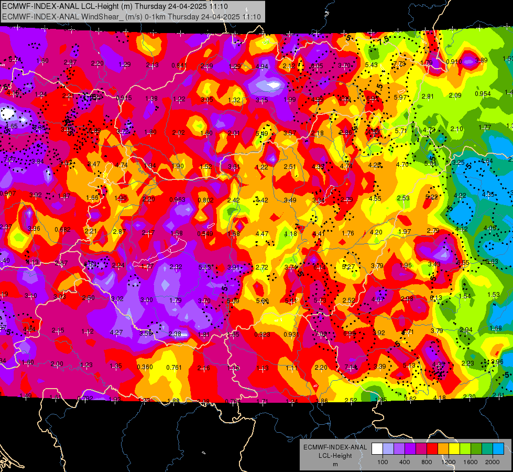Click the wind shear value 5.01
513x472 pixels.
430,164
